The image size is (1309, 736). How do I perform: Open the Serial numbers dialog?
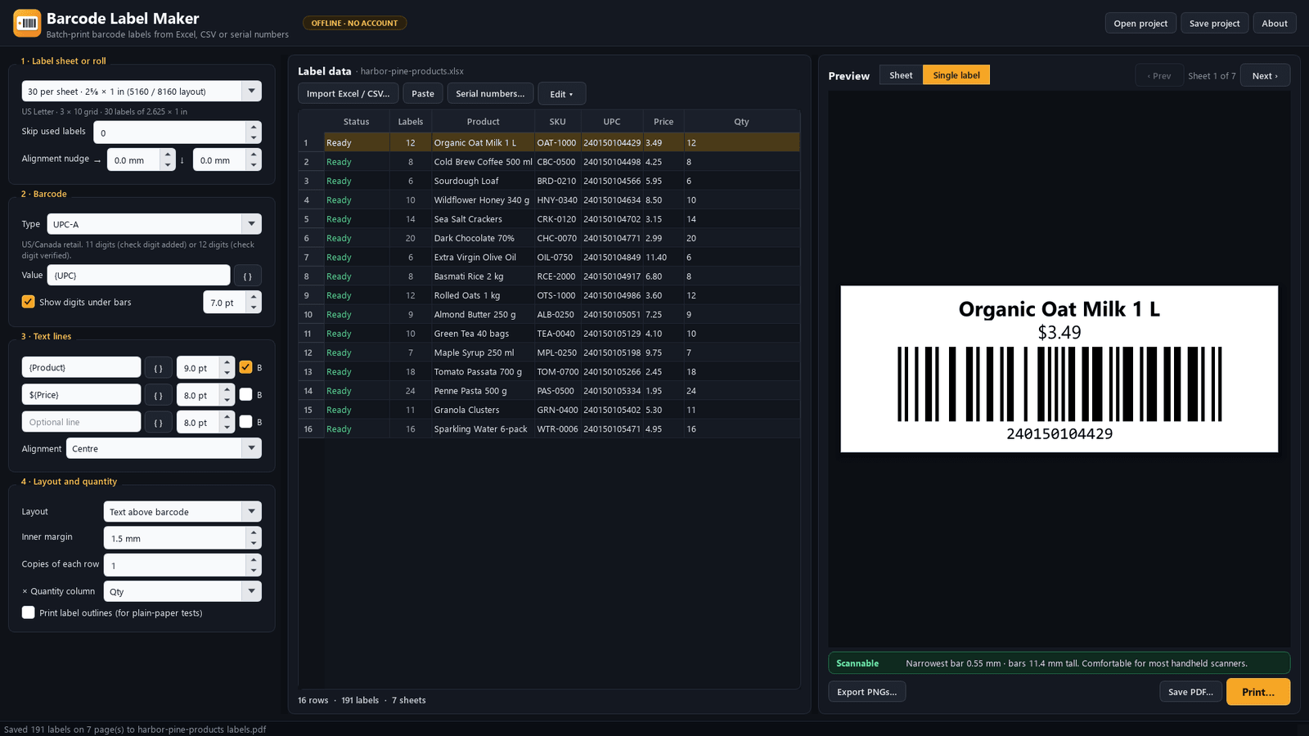click(490, 93)
